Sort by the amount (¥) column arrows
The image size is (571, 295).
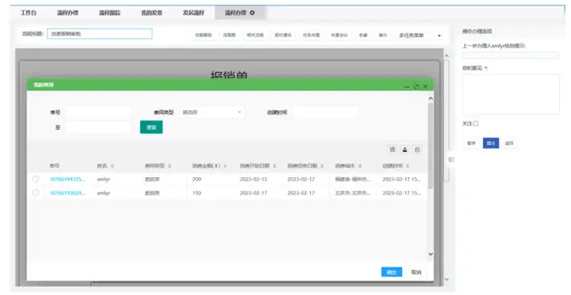(x=225, y=165)
